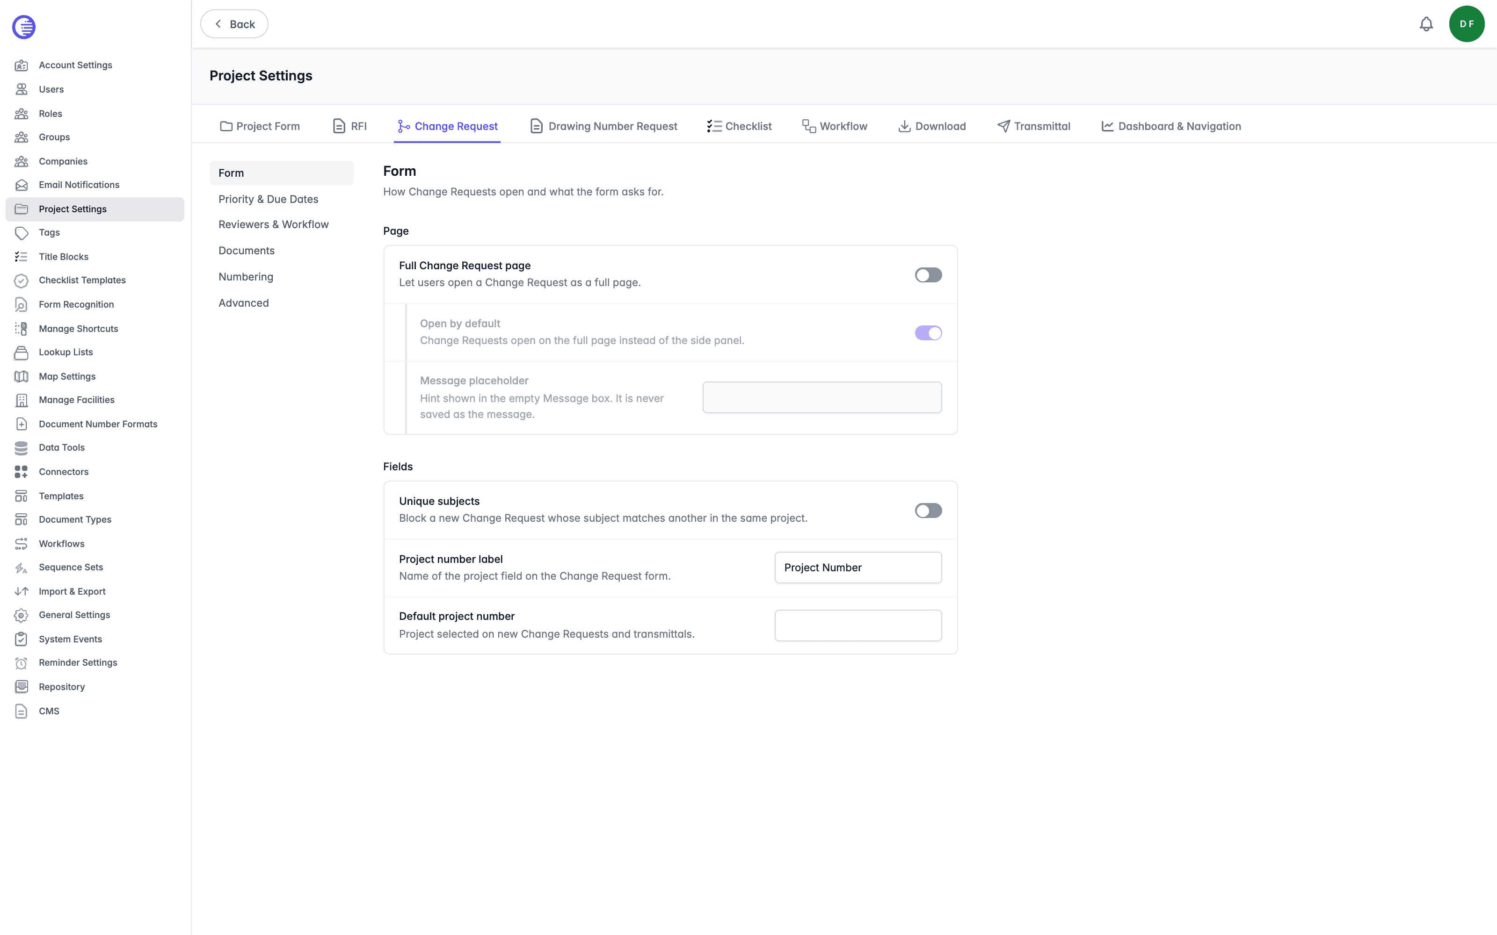Image resolution: width=1497 pixels, height=935 pixels.
Task: Open Document Types in the sidebar
Action: point(94,519)
